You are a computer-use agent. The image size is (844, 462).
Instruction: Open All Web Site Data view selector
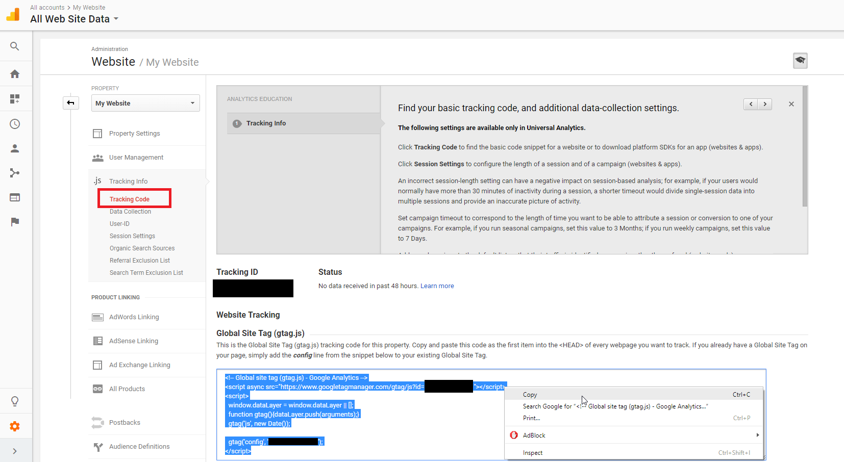pyautogui.click(x=75, y=19)
